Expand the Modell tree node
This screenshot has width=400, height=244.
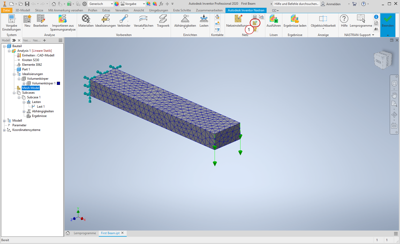pyautogui.click(x=4, y=121)
